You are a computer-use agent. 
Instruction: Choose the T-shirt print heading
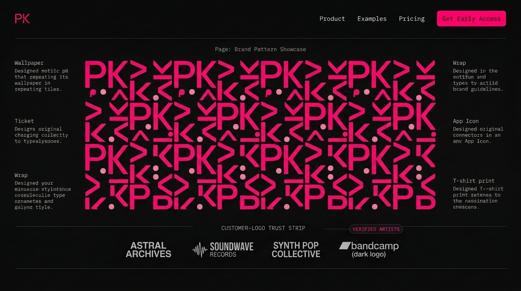coord(474,181)
